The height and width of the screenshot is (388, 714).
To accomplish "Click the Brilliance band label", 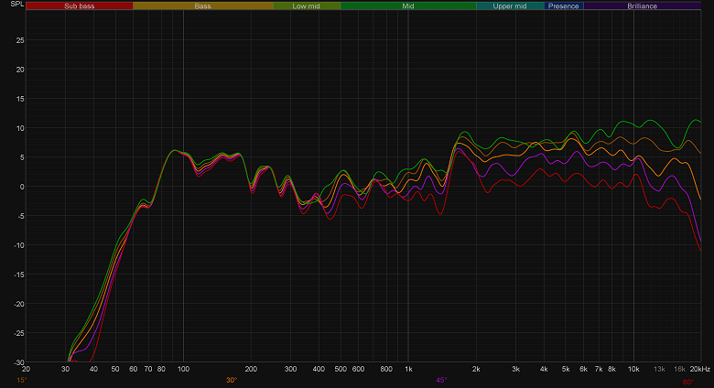I will (x=642, y=5).
